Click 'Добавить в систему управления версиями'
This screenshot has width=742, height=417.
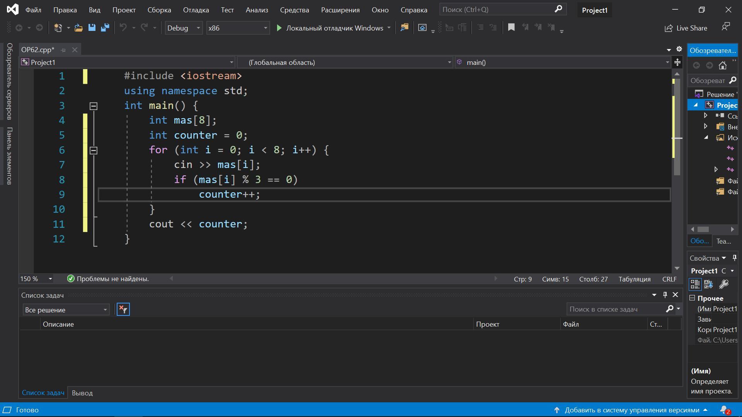[x=631, y=410]
